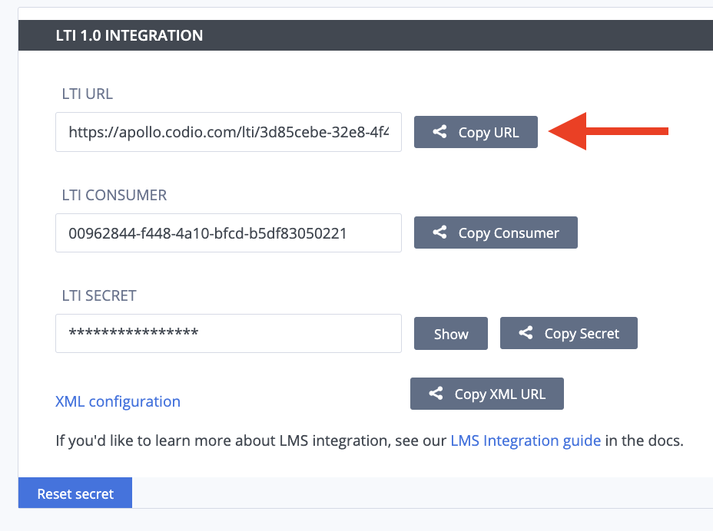Image resolution: width=713 pixels, height=531 pixels.
Task: Click the share icon on Copy URL
Action: pos(439,132)
